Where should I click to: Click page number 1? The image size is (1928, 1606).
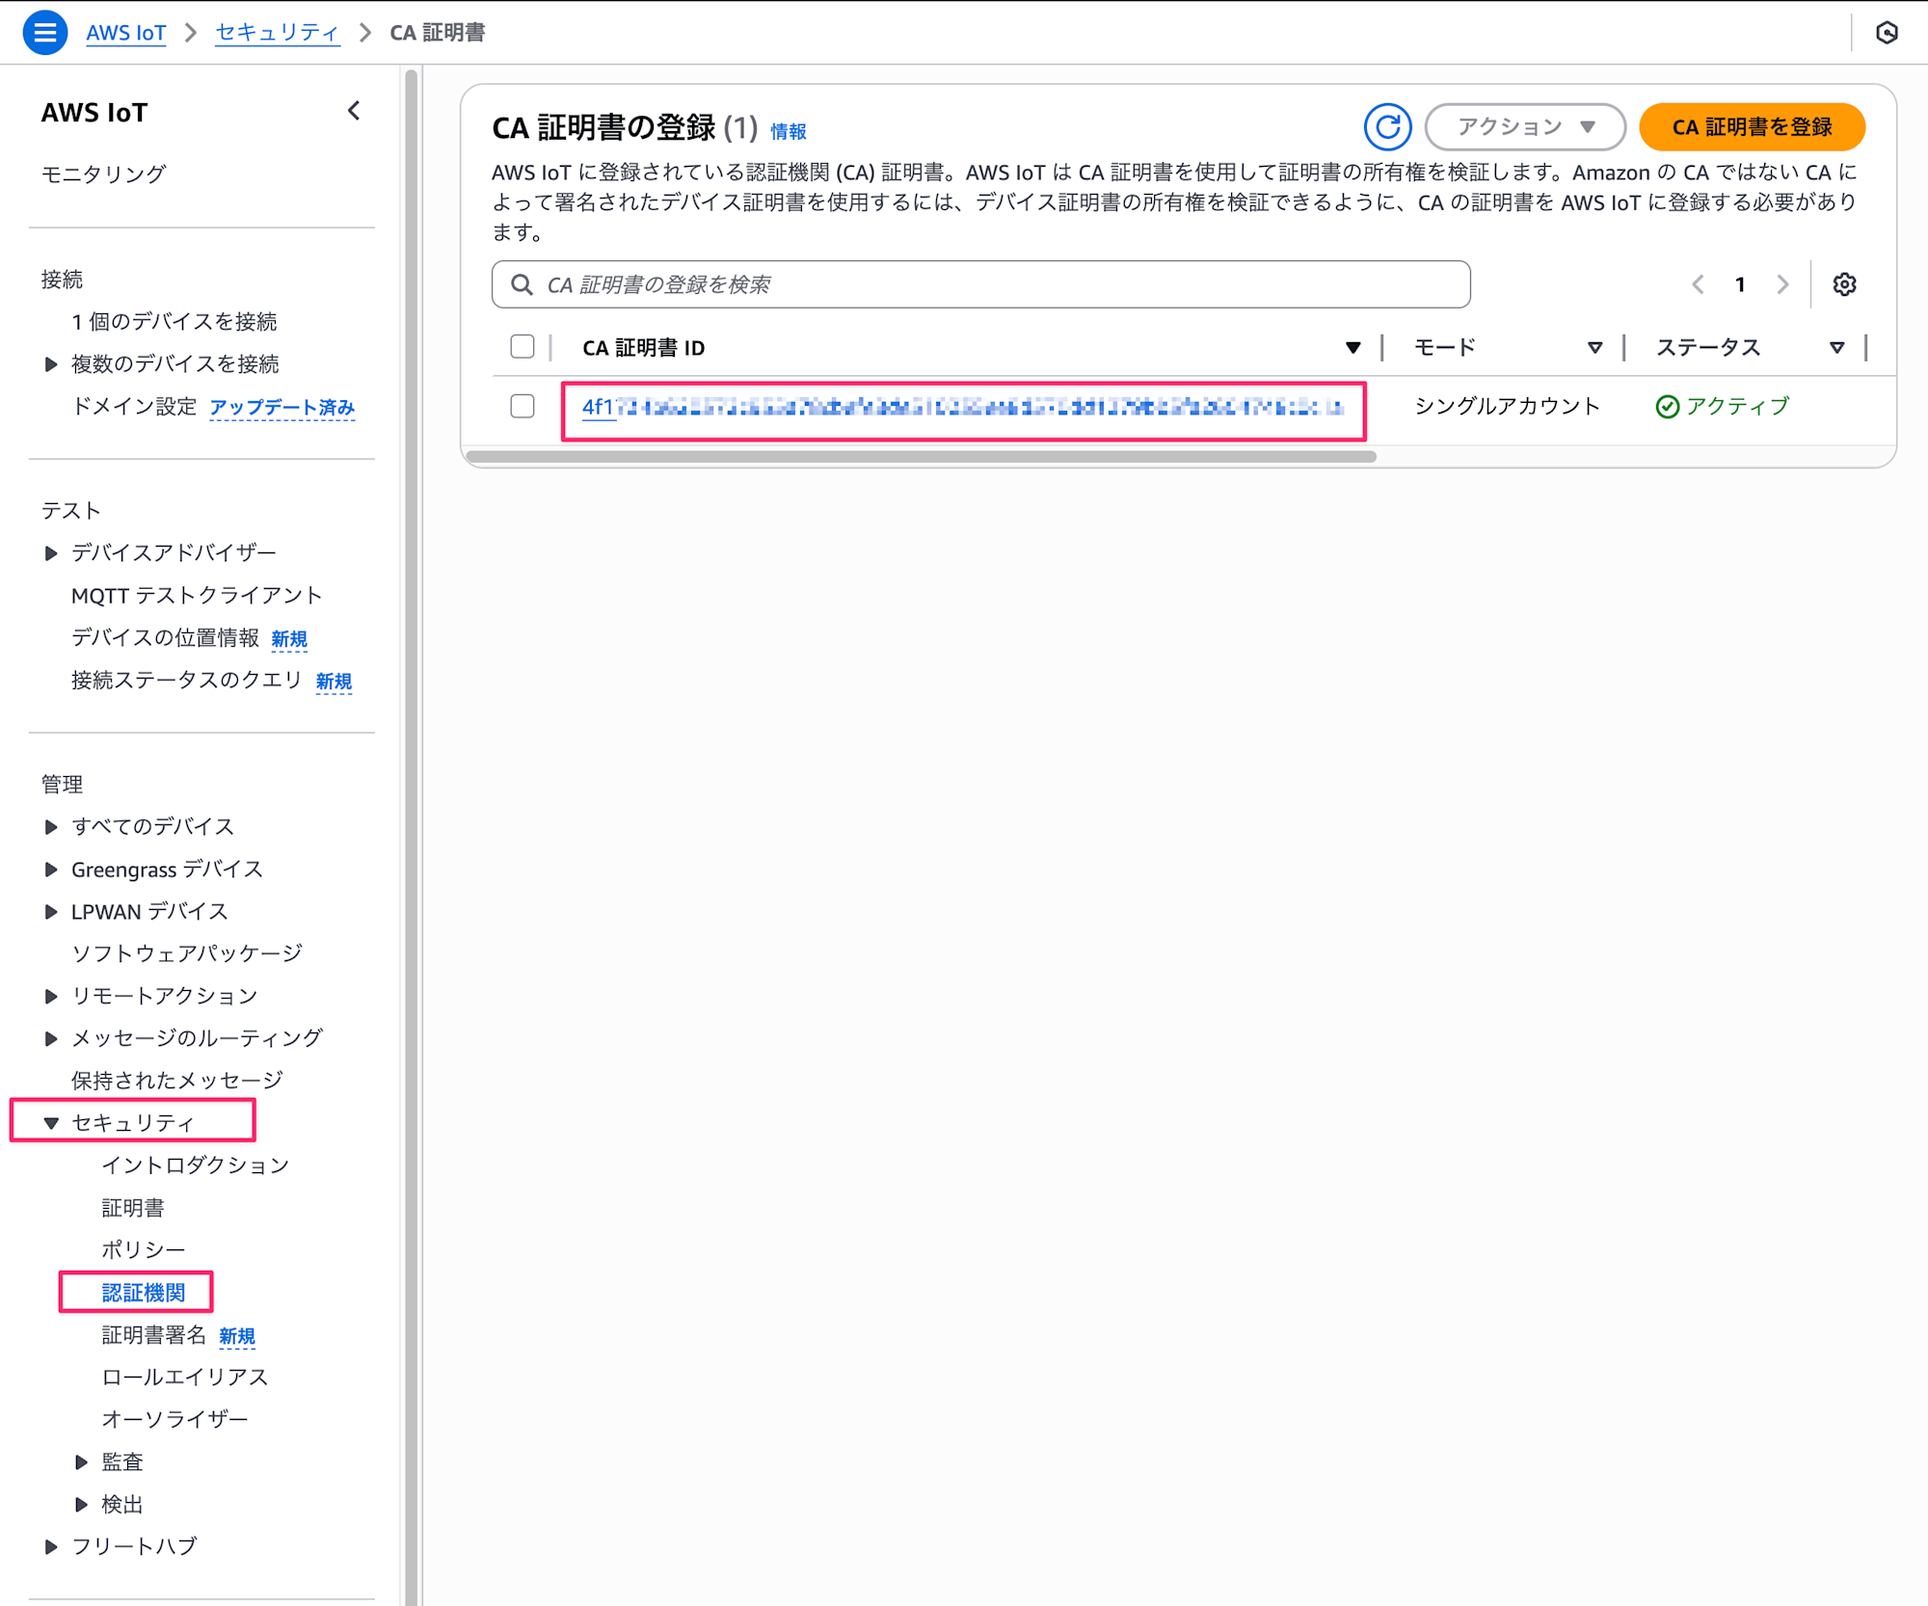pos(1740,284)
